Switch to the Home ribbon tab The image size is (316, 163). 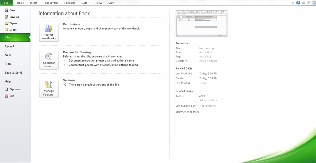pyautogui.click(x=20, y=3)
